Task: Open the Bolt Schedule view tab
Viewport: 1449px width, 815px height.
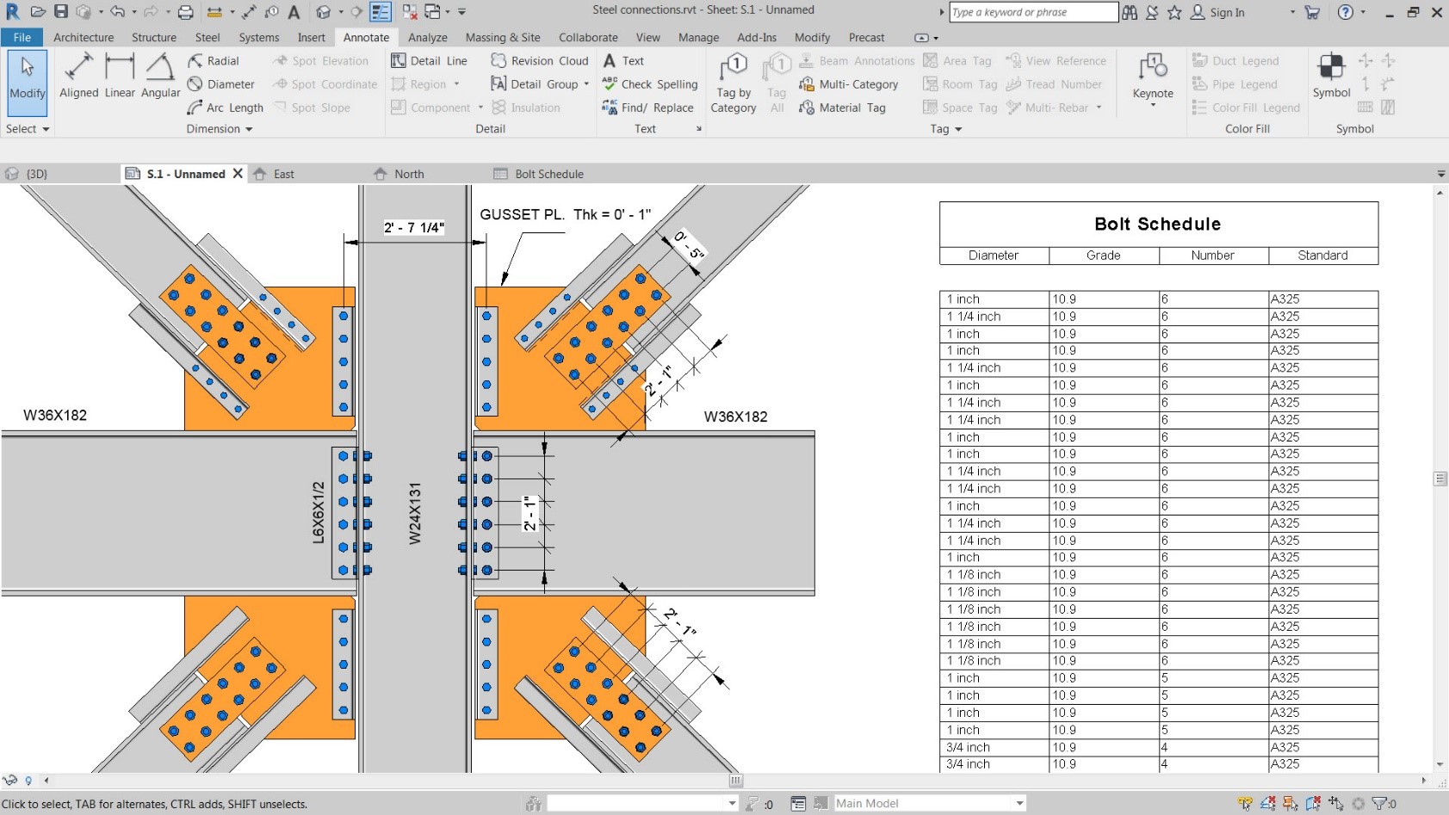Action: [x=547, y=173]
